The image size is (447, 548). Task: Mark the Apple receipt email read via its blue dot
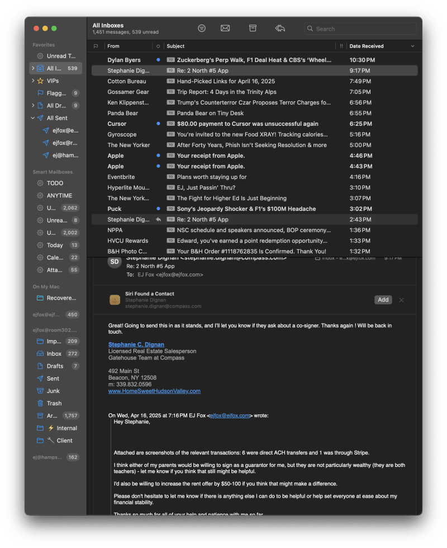159,155
